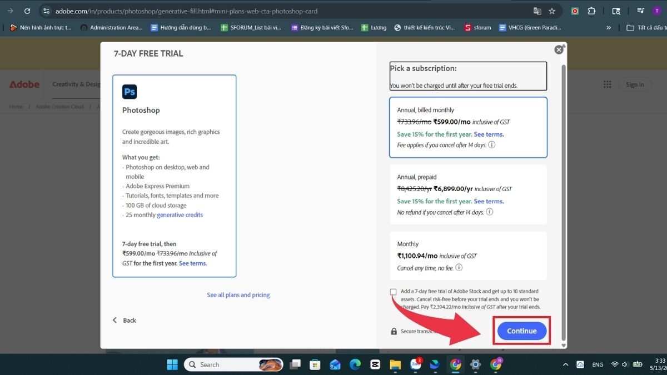Click ENG language indicator
The width and height of the screenshot is (667, 375).
tap(598, 365)
